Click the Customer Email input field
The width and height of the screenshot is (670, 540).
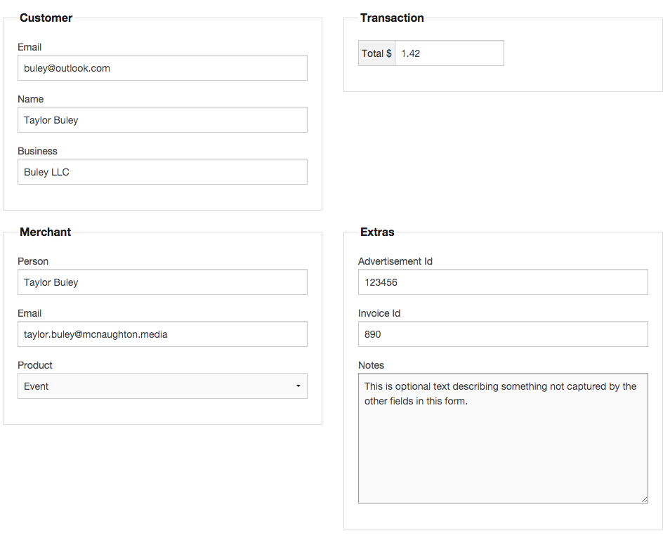(162, 68)
